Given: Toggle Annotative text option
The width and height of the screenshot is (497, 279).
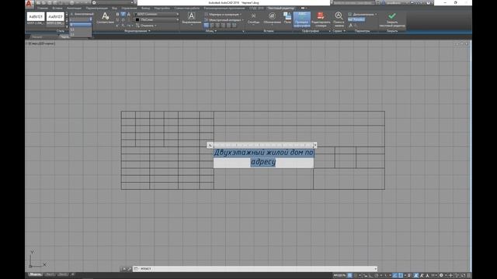Looking at the screenshot, I should click(x=82, y=14).
